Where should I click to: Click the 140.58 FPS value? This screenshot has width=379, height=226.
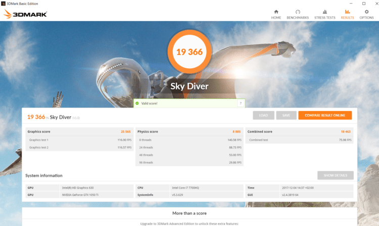point(234,140)
